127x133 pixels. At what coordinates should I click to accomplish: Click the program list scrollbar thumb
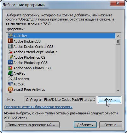pyautogui.click(x=118, y=42)
